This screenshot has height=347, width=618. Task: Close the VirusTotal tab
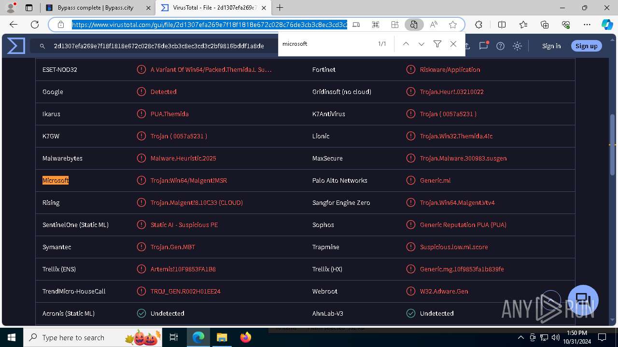tap(263, 8)
